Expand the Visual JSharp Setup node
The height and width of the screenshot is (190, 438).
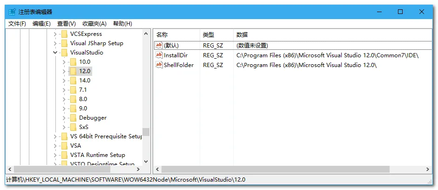[x=55, y=43]
